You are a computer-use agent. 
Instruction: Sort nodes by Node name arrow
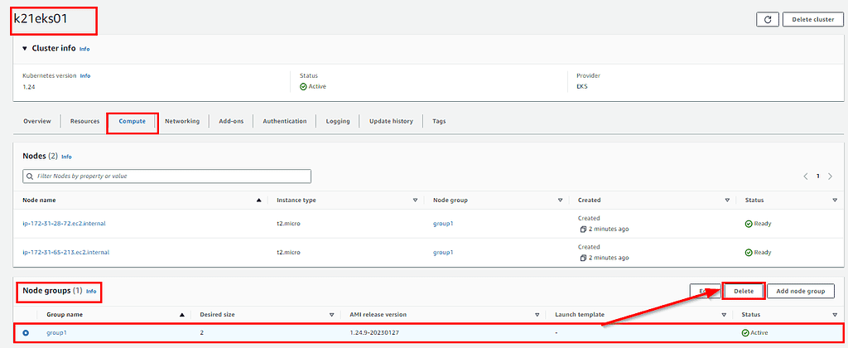coord(259,200)
